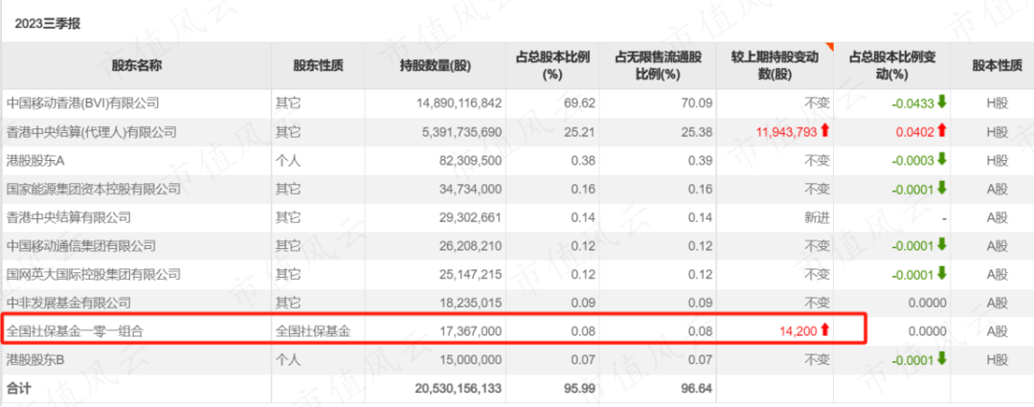Click the green -0.0433 change value
Screen dimensions: 1034x407
(912, 103)
